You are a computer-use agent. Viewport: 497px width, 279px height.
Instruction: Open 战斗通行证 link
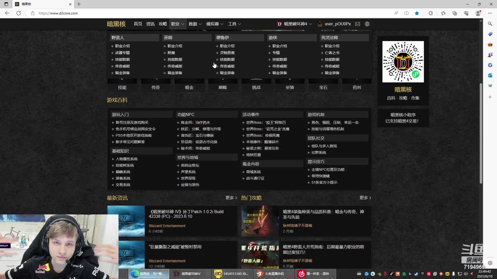pos(255,178)
